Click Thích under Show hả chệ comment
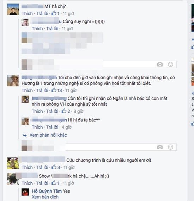The height and width of the screenshot is (201, 194). (27, 183)
